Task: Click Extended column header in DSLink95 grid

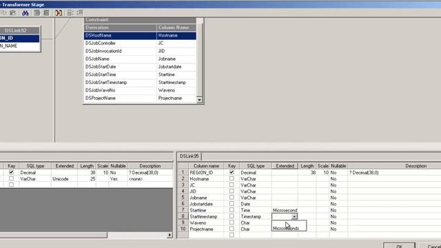Action: tap(285, 166)
